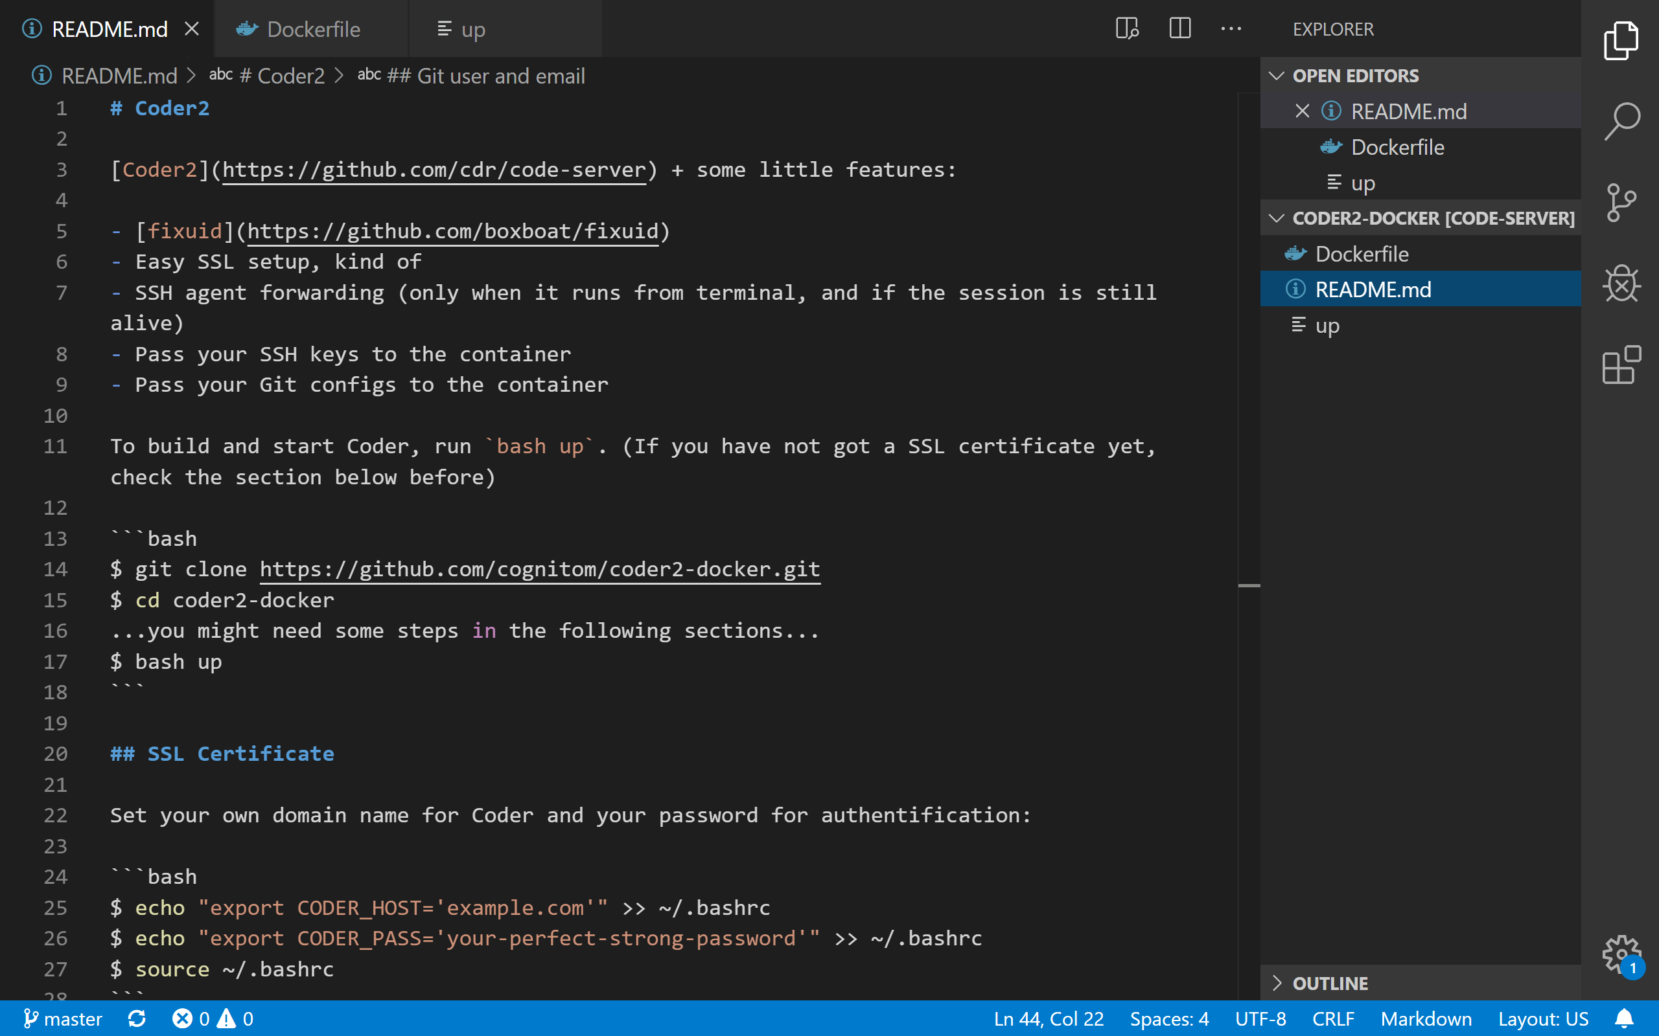
Task: Open more editor actions ellipsis
Action: 1231,28
